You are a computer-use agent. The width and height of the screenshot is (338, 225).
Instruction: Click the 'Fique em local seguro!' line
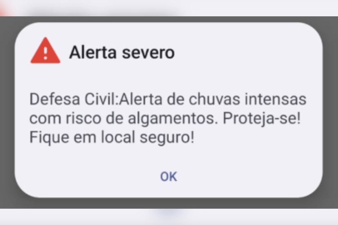click(112, 139)
